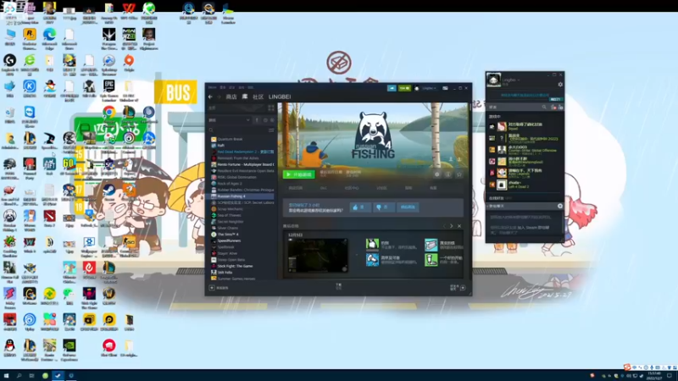Click the Steam account avatar icon
678x381 pixels.
(417, 88)
